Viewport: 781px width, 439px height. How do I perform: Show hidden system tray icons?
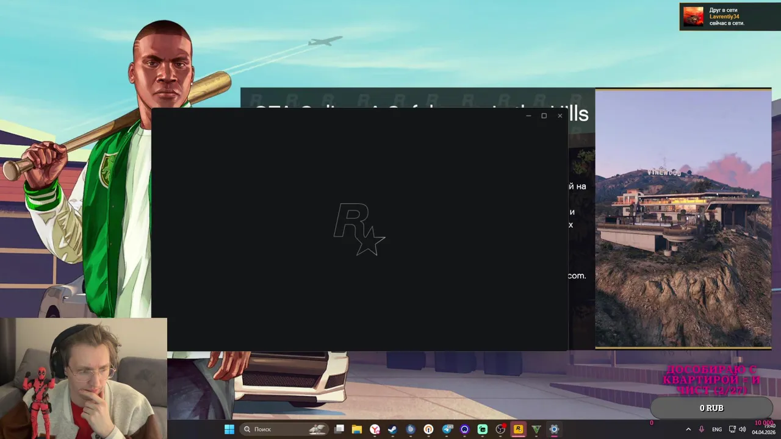tap(688, 429)
